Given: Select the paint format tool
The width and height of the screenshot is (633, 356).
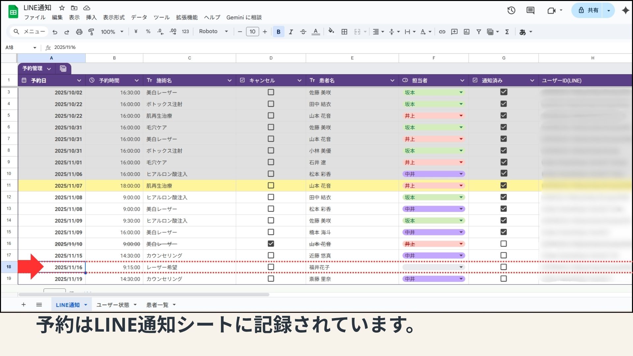Looking at the screenshot, I should tap(91, 32).
